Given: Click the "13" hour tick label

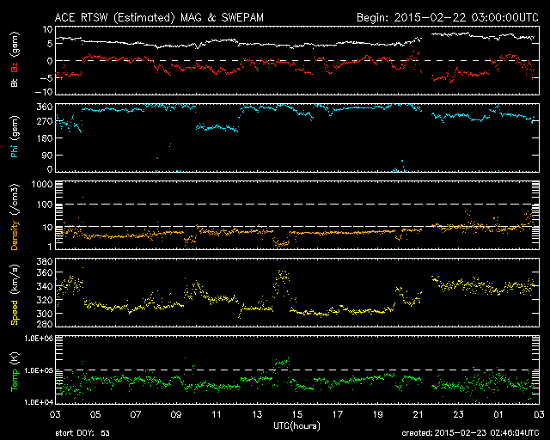Looking at the screenshot, I should tap(257, 414).
